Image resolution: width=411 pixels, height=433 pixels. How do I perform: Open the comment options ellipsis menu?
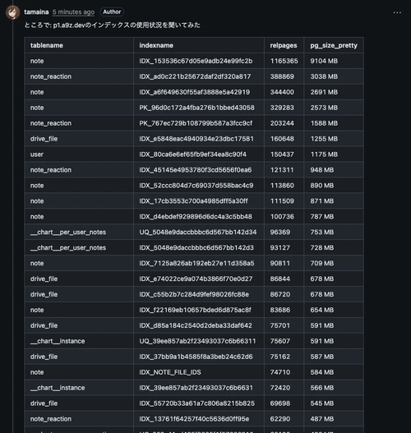(x=397, y=12)
